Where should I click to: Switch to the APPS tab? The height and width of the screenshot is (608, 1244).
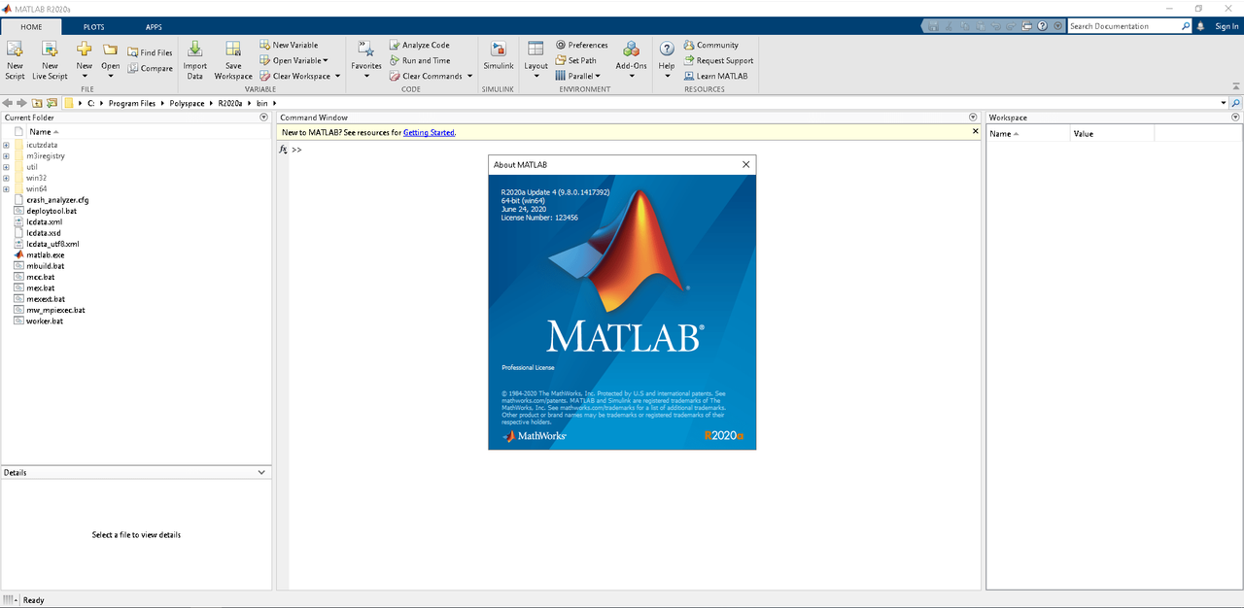(x=154, y=27)
